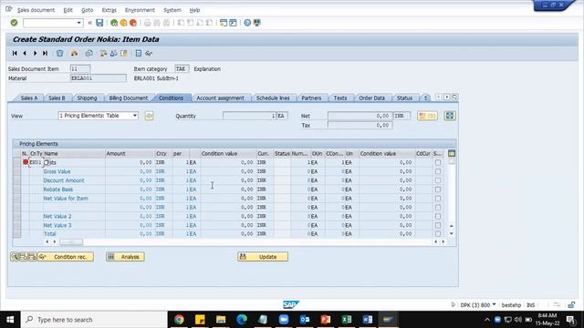Screen dimensions: 584x328
Task: Toggle the checkbox in the EK01 row
Action: tap(438, 162)
